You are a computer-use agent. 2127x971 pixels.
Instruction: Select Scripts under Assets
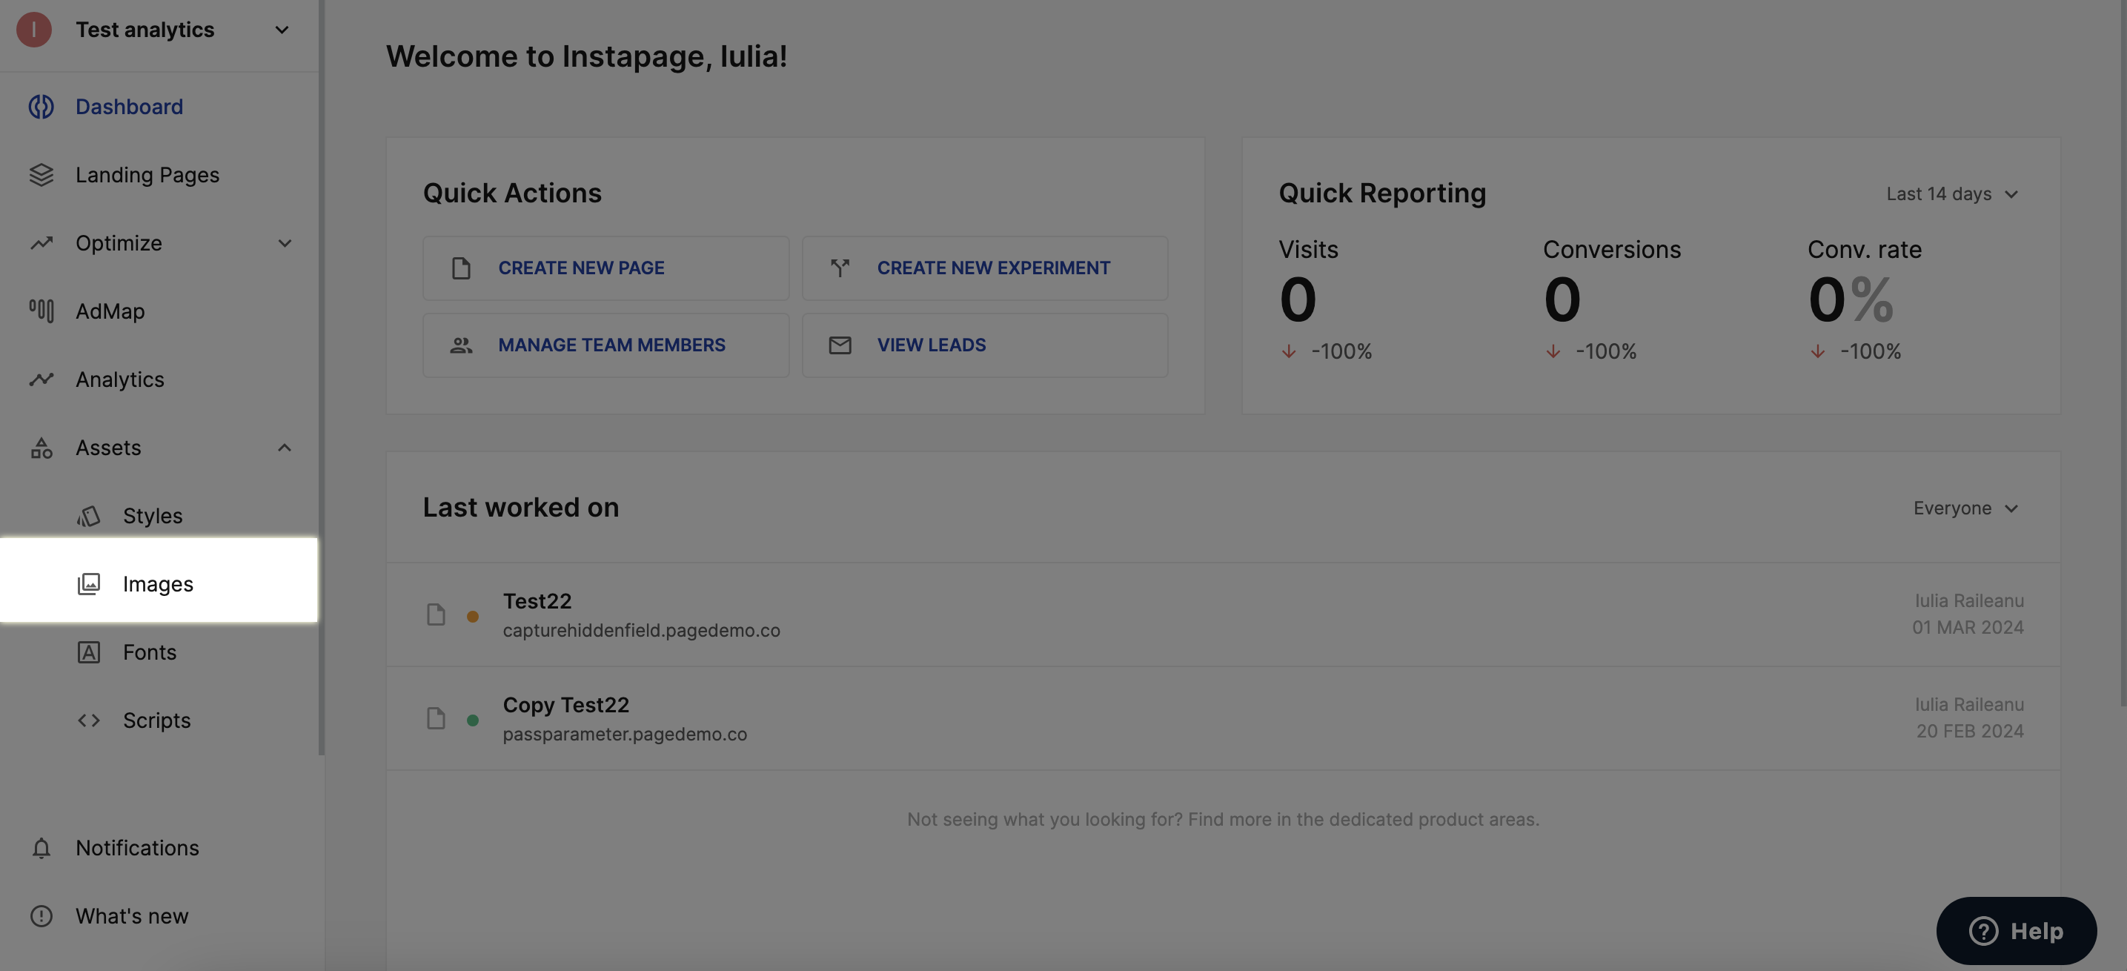pos(159,720)
